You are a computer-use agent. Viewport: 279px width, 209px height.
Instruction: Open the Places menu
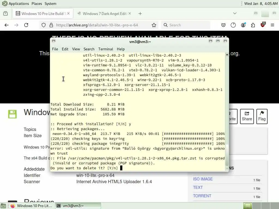[37, 4]
